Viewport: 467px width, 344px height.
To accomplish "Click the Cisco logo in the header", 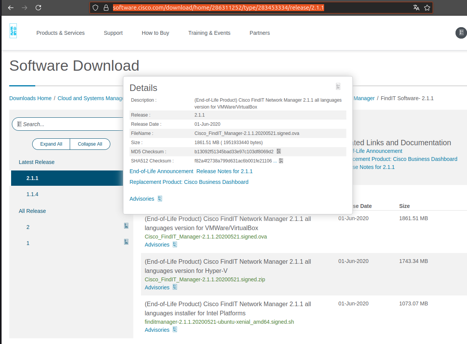I will (x=13, y=31).
